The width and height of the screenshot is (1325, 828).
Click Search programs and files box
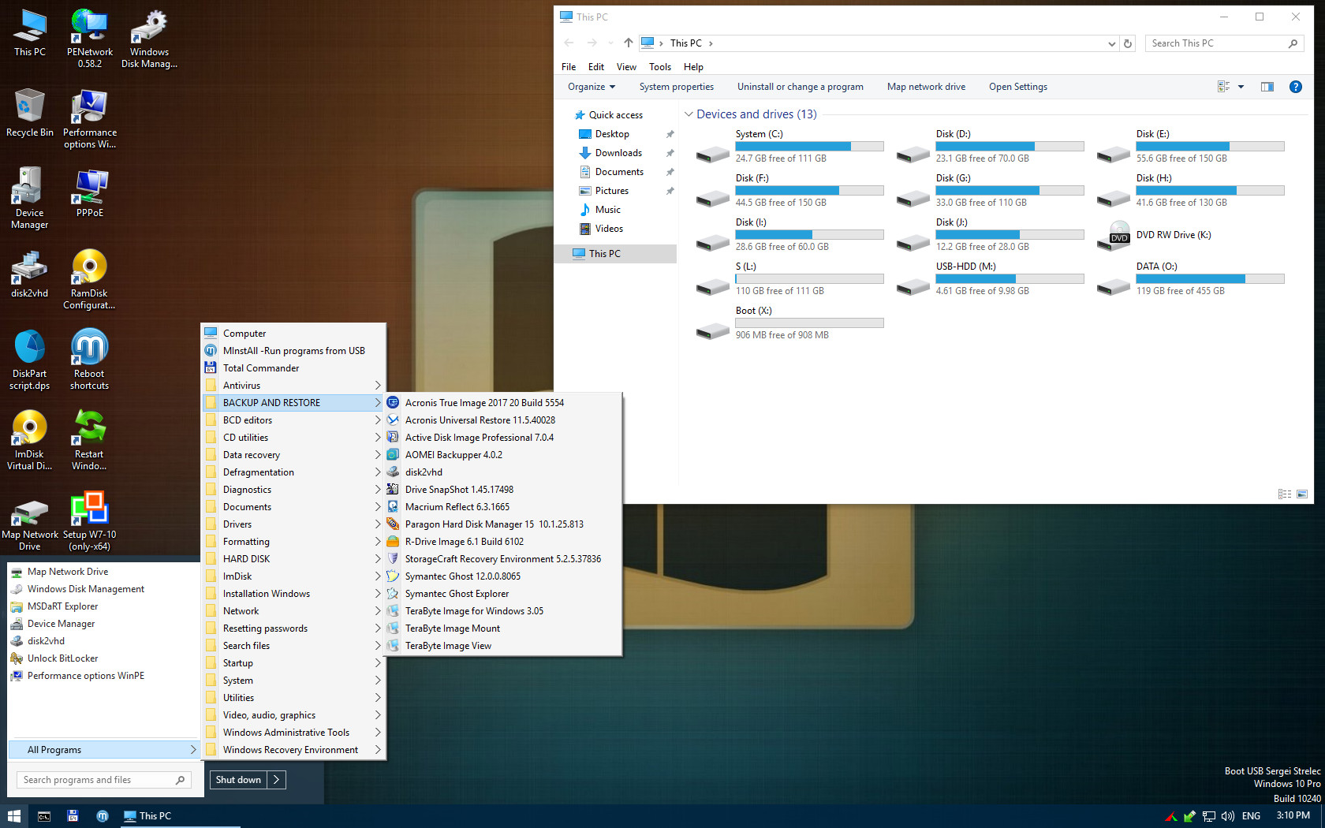click(103, 780)
